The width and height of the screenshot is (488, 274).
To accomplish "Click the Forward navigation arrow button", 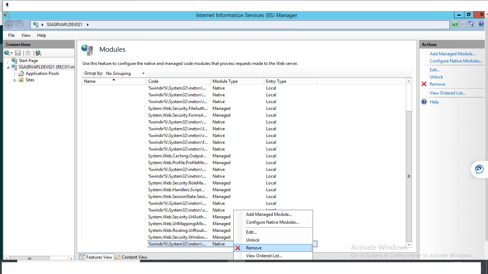I will (x=20, y=25).
